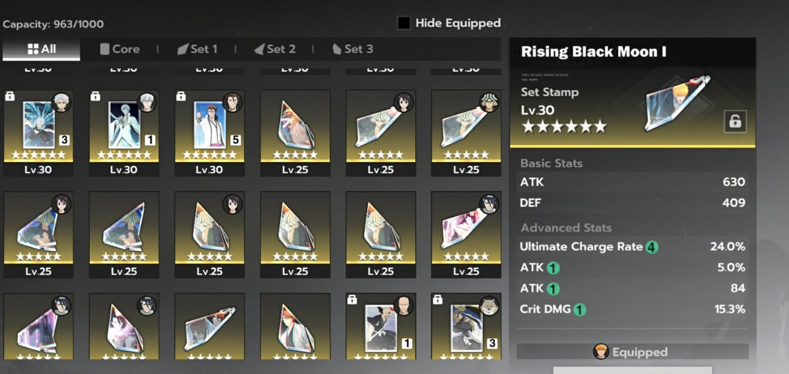Screen dimensions: 789x374
Task: Select the bottom-row locked stamp with badge 3
Action: point(466,326)
